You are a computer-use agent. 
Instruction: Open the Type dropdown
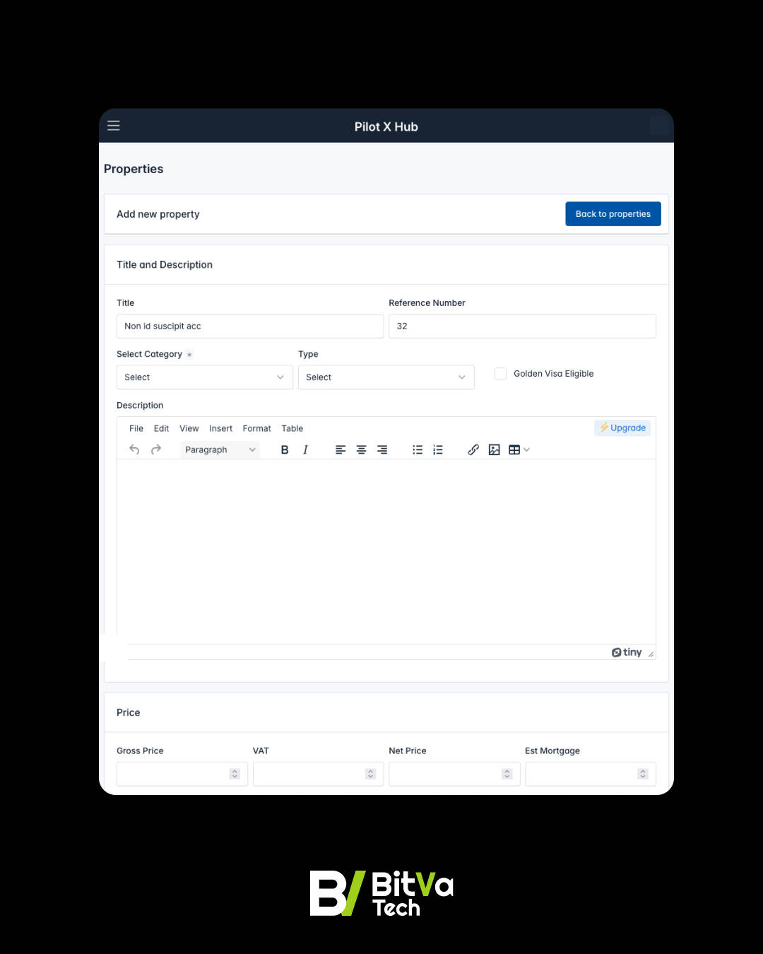(386, 377)
